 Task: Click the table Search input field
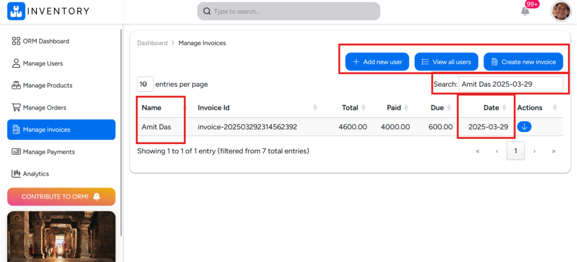[511, 85]
